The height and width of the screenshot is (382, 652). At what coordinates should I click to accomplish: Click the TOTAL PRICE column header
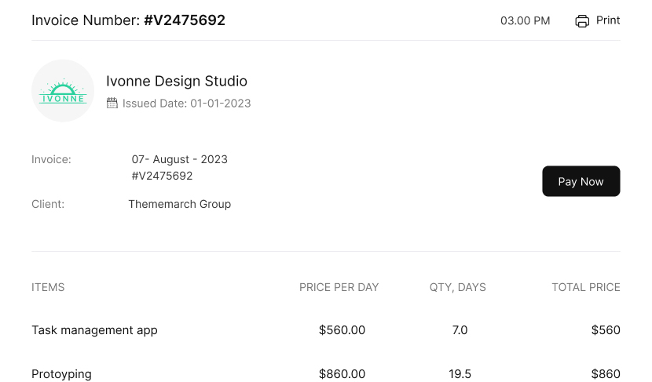pyautogui.click(x=585, y=287)
